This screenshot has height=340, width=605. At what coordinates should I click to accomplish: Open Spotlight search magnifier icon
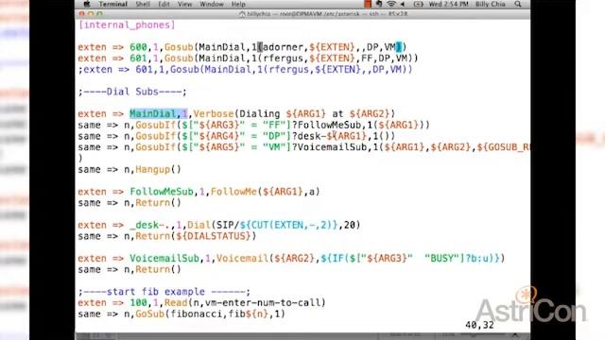(518, 4)
